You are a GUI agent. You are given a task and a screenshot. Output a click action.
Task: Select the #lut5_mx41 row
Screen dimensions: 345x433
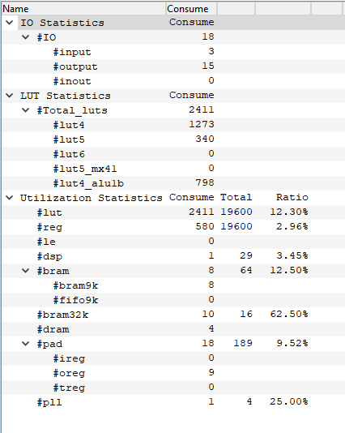(173, 169)
